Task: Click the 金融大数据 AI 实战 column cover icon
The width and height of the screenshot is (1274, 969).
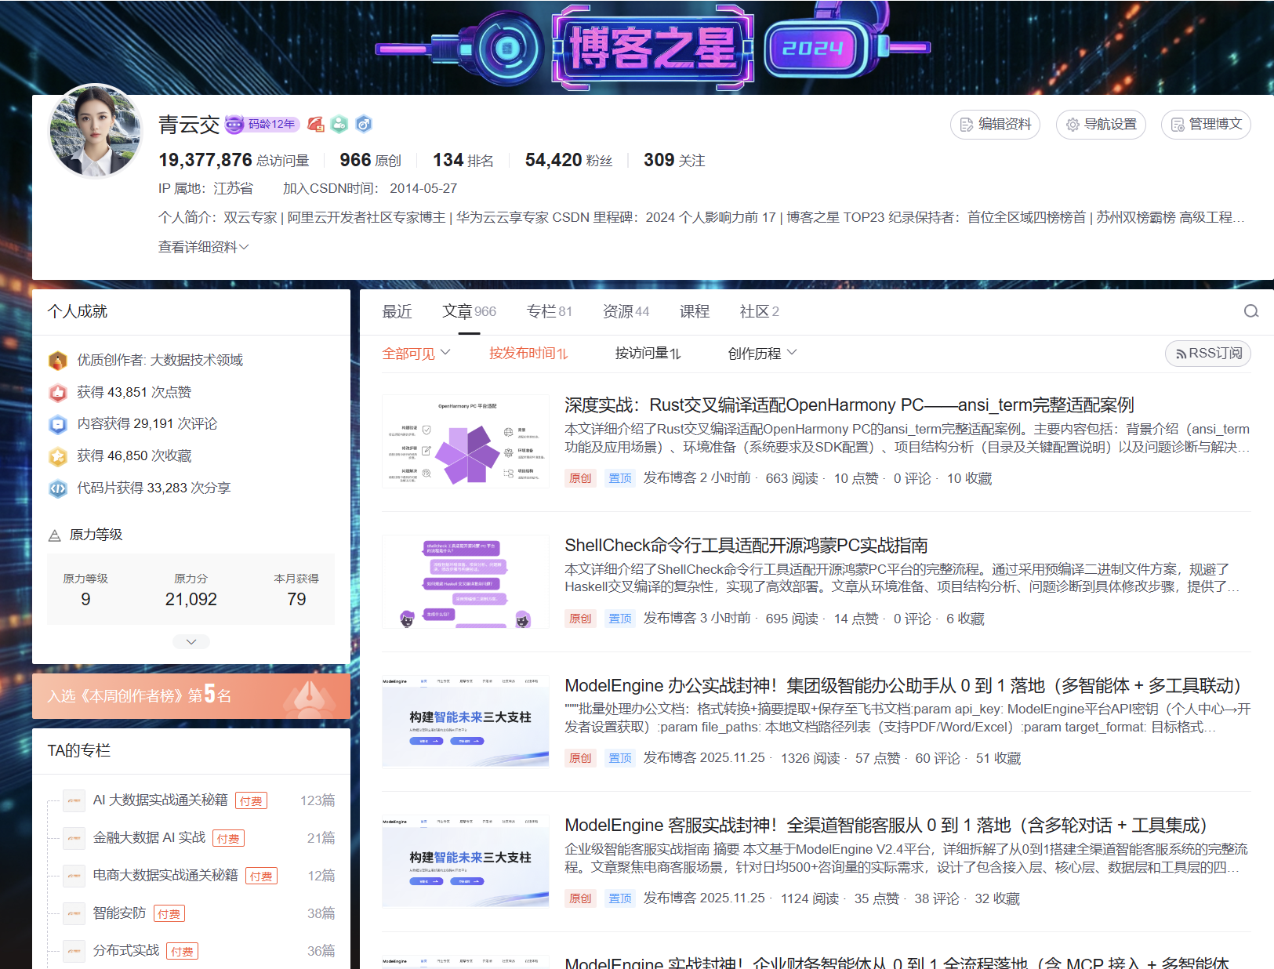Action: 74,838
